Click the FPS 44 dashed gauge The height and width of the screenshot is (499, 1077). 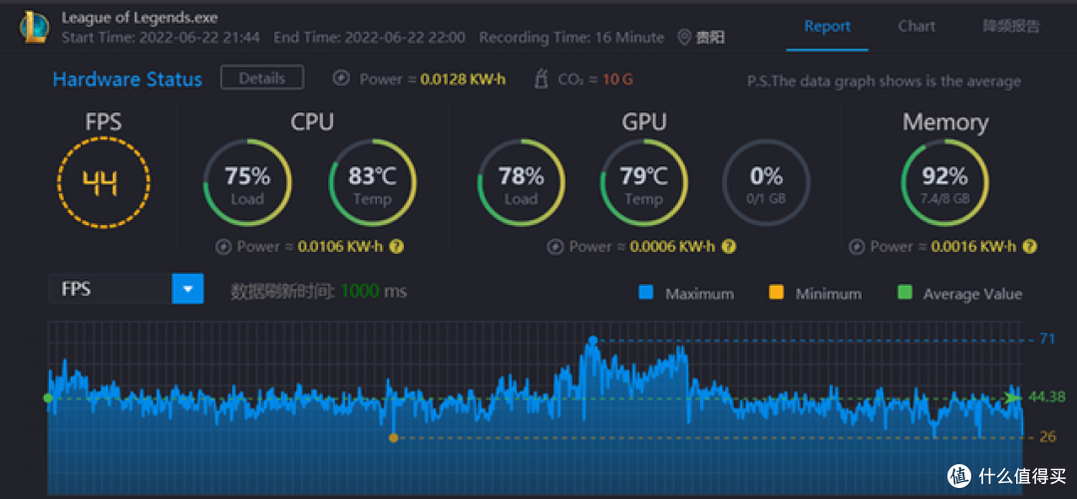click(x=104, y=182)
